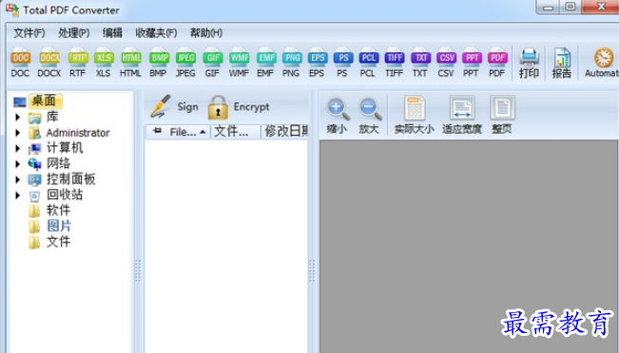This screenshot has width=619, height=353.
Task: Convert PDF to HTML
Action: [130, 63]
